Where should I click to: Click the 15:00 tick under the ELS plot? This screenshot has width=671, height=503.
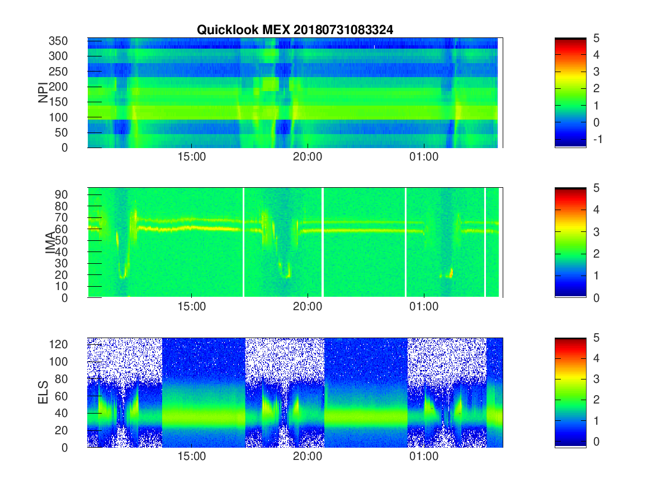coord(192,456)
